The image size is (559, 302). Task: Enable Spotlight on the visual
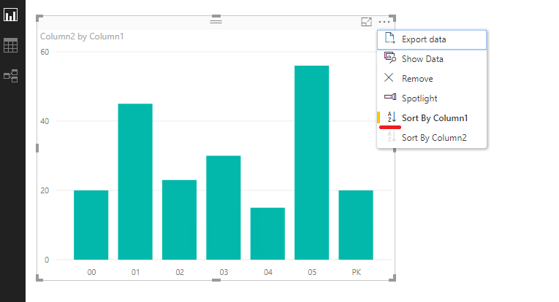pos(432,98)
